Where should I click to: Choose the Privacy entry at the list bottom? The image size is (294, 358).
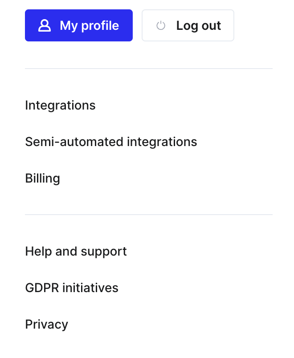pos(47,325)
